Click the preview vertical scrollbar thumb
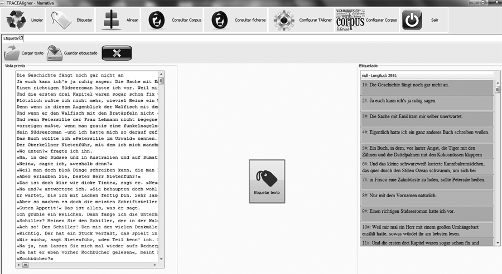Image resolution: width=502 pixels, height=274 pixels. (x=161, y=81)
